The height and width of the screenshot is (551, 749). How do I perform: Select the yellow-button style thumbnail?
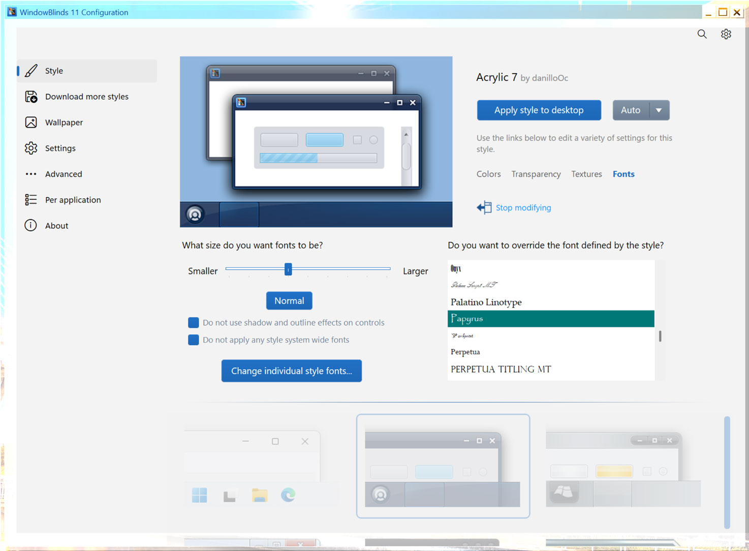[623, 468]
